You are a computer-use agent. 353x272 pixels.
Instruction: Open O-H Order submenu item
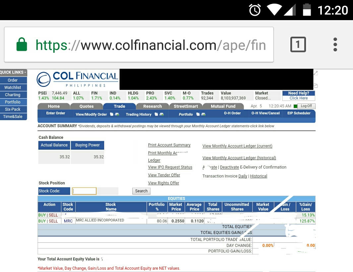coord(232,113)
